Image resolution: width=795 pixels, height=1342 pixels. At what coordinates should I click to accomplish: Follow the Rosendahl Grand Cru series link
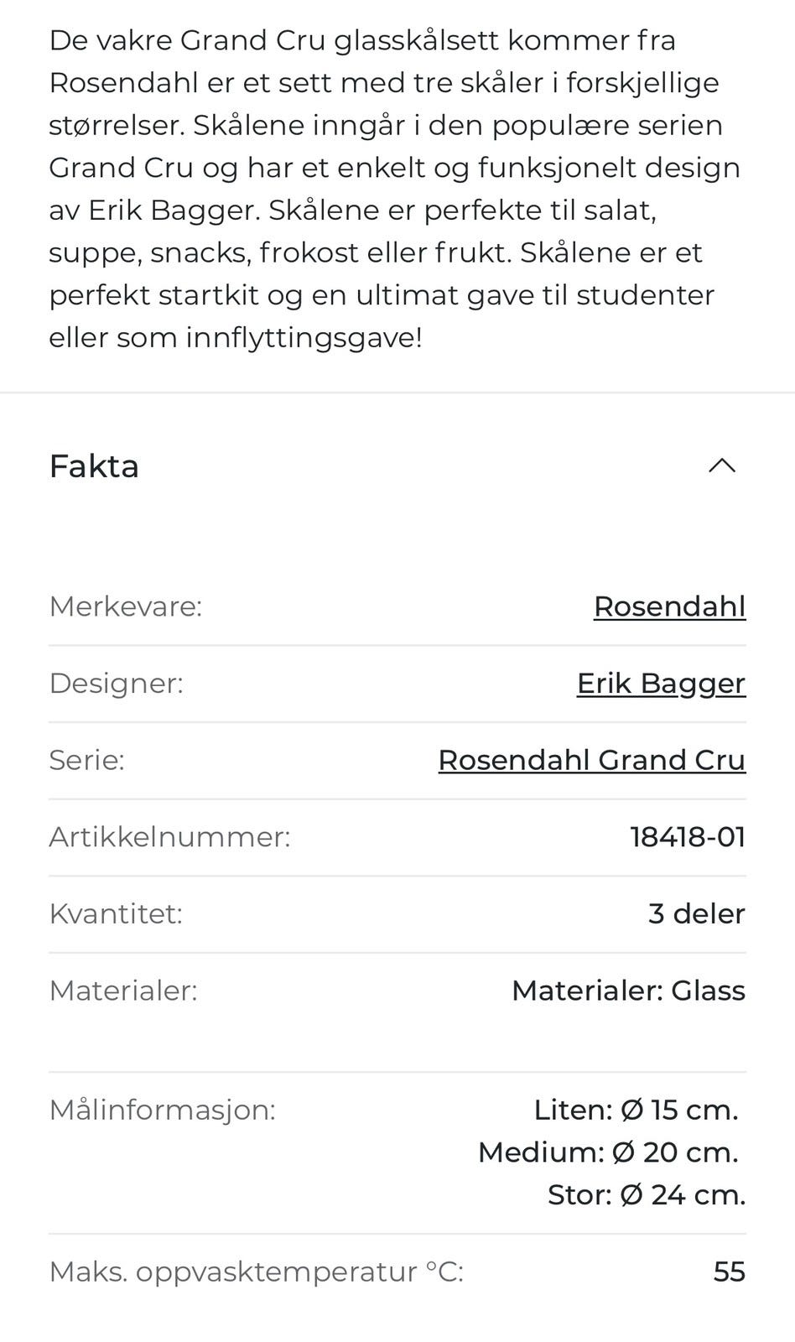click(x=591, y=760)
